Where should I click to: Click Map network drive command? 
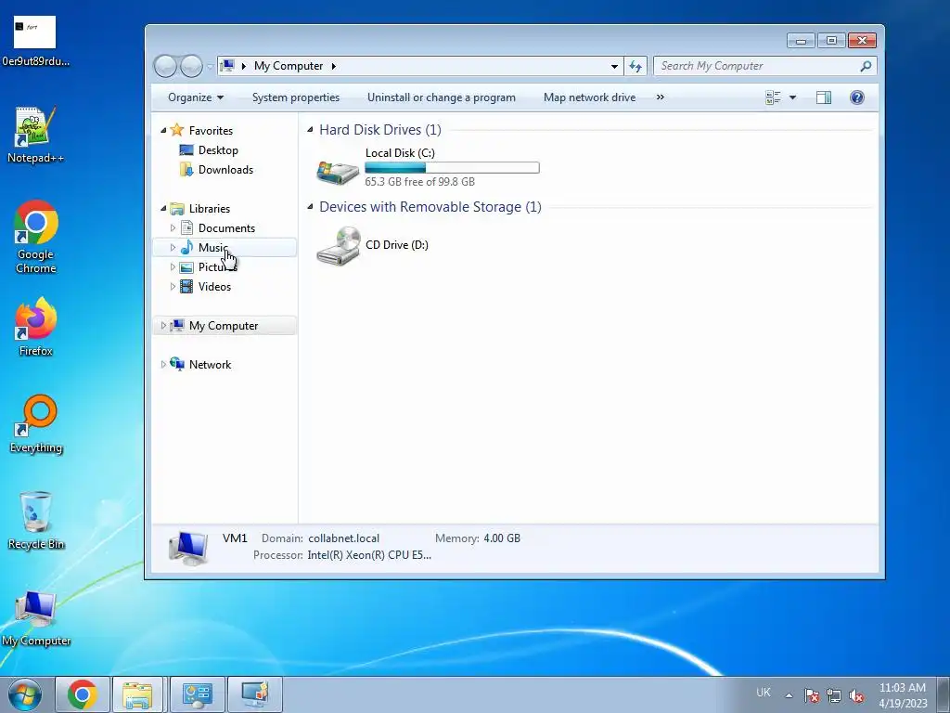pos(589,97)
